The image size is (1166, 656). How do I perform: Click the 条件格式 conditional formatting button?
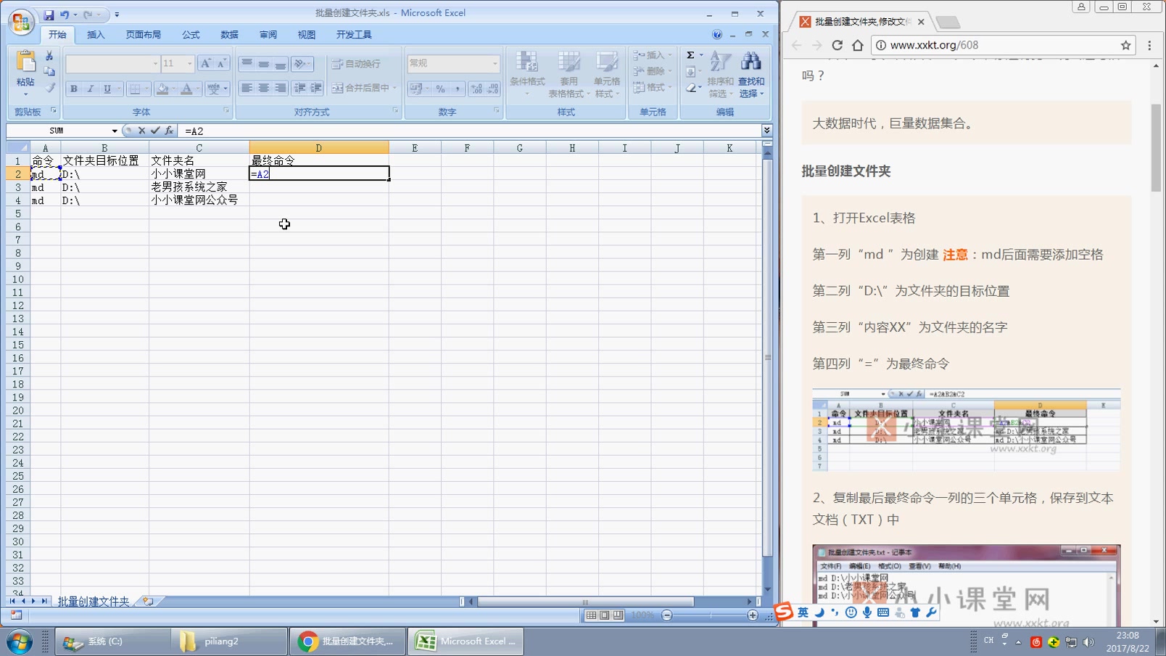tap(527, 74)
